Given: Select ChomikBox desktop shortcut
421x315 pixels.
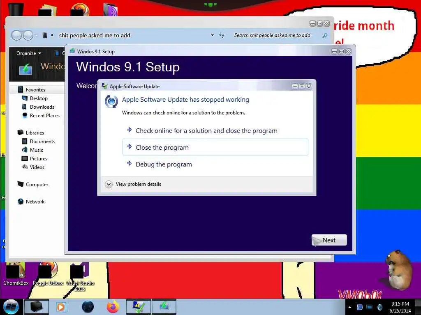Looking at the screenshot, I should 16,274.
